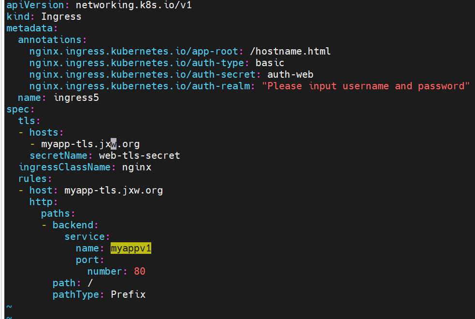Screen dimensions: 475x319
Task: Click the secretName key
Action: 58,155
